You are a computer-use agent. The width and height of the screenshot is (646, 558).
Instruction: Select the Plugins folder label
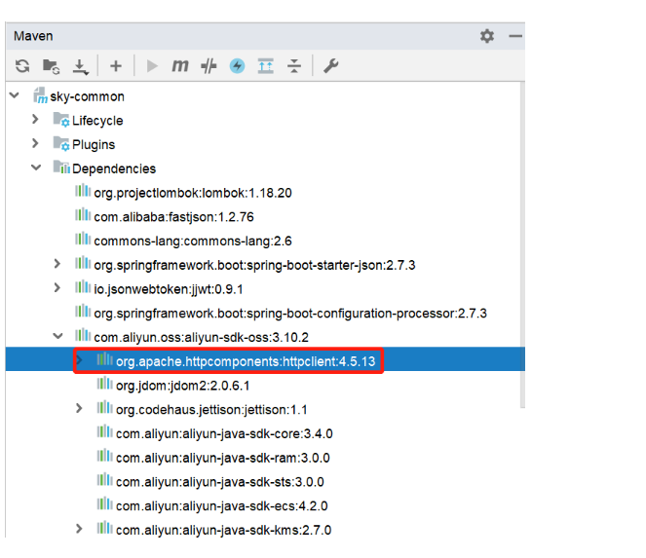pos(94,145)
